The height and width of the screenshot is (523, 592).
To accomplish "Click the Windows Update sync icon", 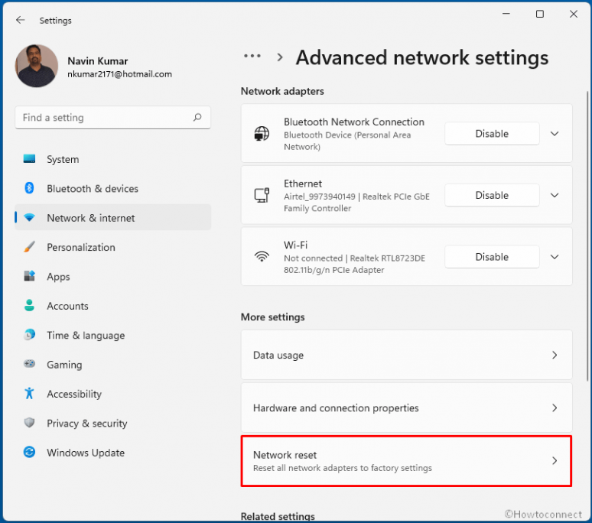I will point(29,452).
